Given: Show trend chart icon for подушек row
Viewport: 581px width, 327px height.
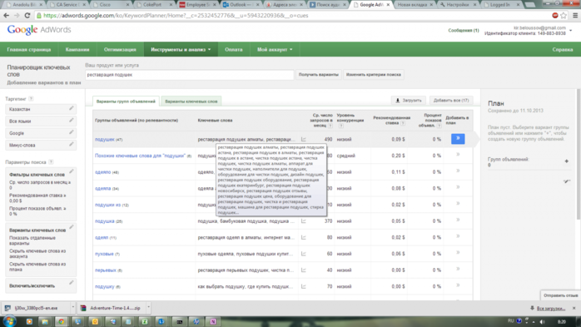Looking at the screenshot, I should click(x=304, y=139).
